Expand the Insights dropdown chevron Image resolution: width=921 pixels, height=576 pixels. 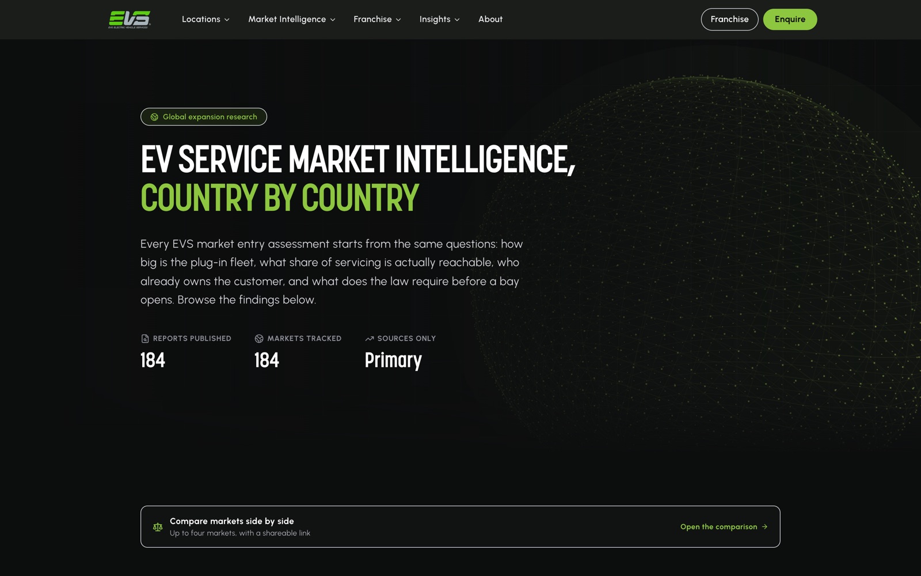(457, 20)
